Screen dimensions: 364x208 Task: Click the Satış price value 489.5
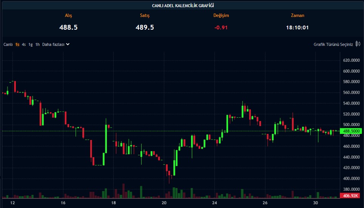pos(145,27)
